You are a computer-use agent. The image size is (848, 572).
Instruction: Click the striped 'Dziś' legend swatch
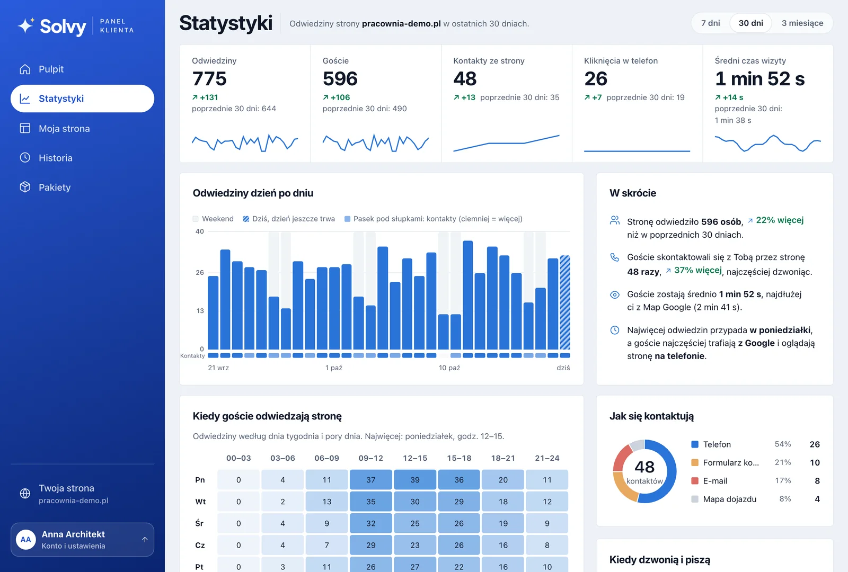point(246,219)
